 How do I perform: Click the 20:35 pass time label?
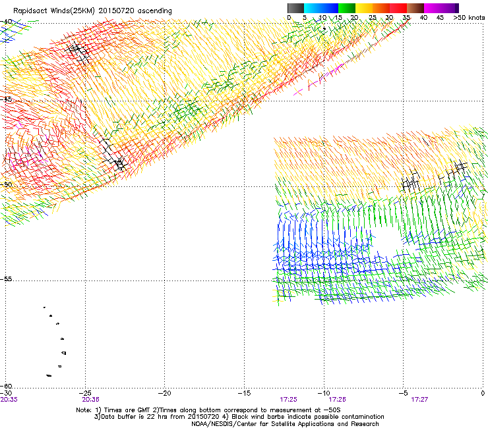click(9, 400)
